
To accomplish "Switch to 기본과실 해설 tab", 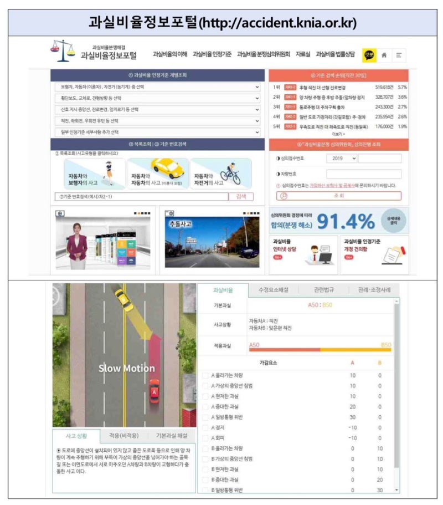I will 172,436.
